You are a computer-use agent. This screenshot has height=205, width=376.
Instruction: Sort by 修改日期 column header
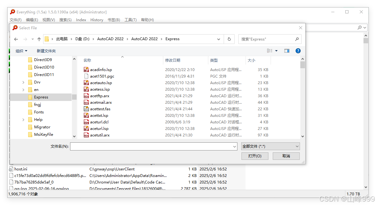(185, 60)
